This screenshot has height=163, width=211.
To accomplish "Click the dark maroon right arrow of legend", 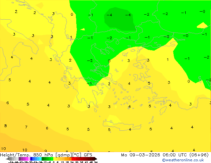I will tap(96, 159).
